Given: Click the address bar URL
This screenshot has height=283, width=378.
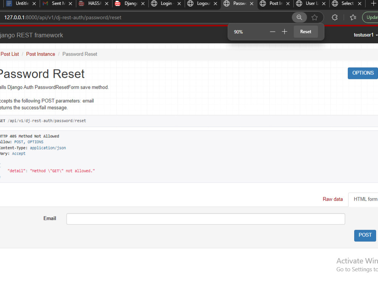Looking at the screenshot, I should click(63, 18).
